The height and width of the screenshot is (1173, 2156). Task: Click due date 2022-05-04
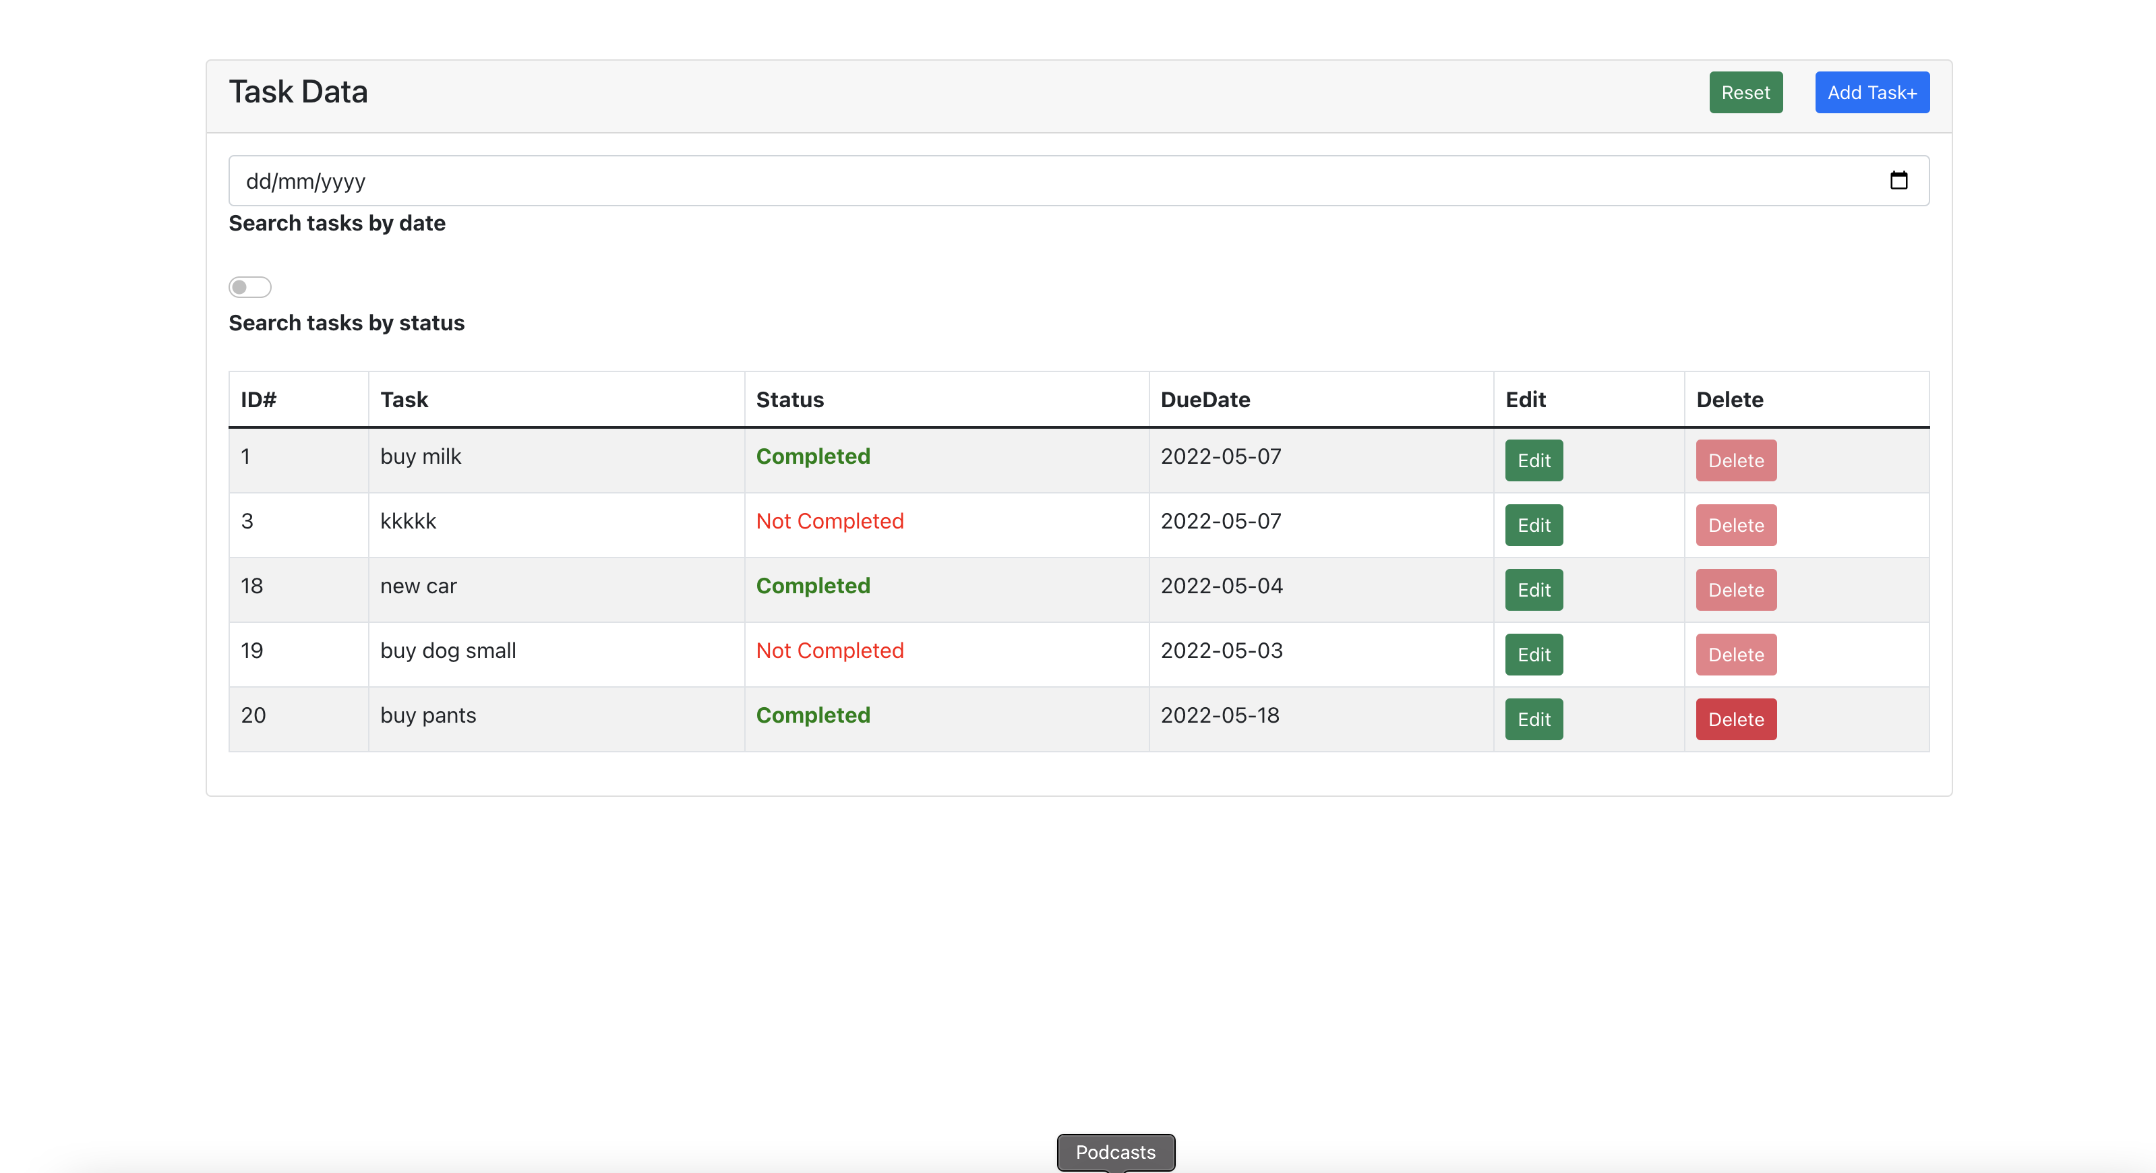tap(1222, 586)
